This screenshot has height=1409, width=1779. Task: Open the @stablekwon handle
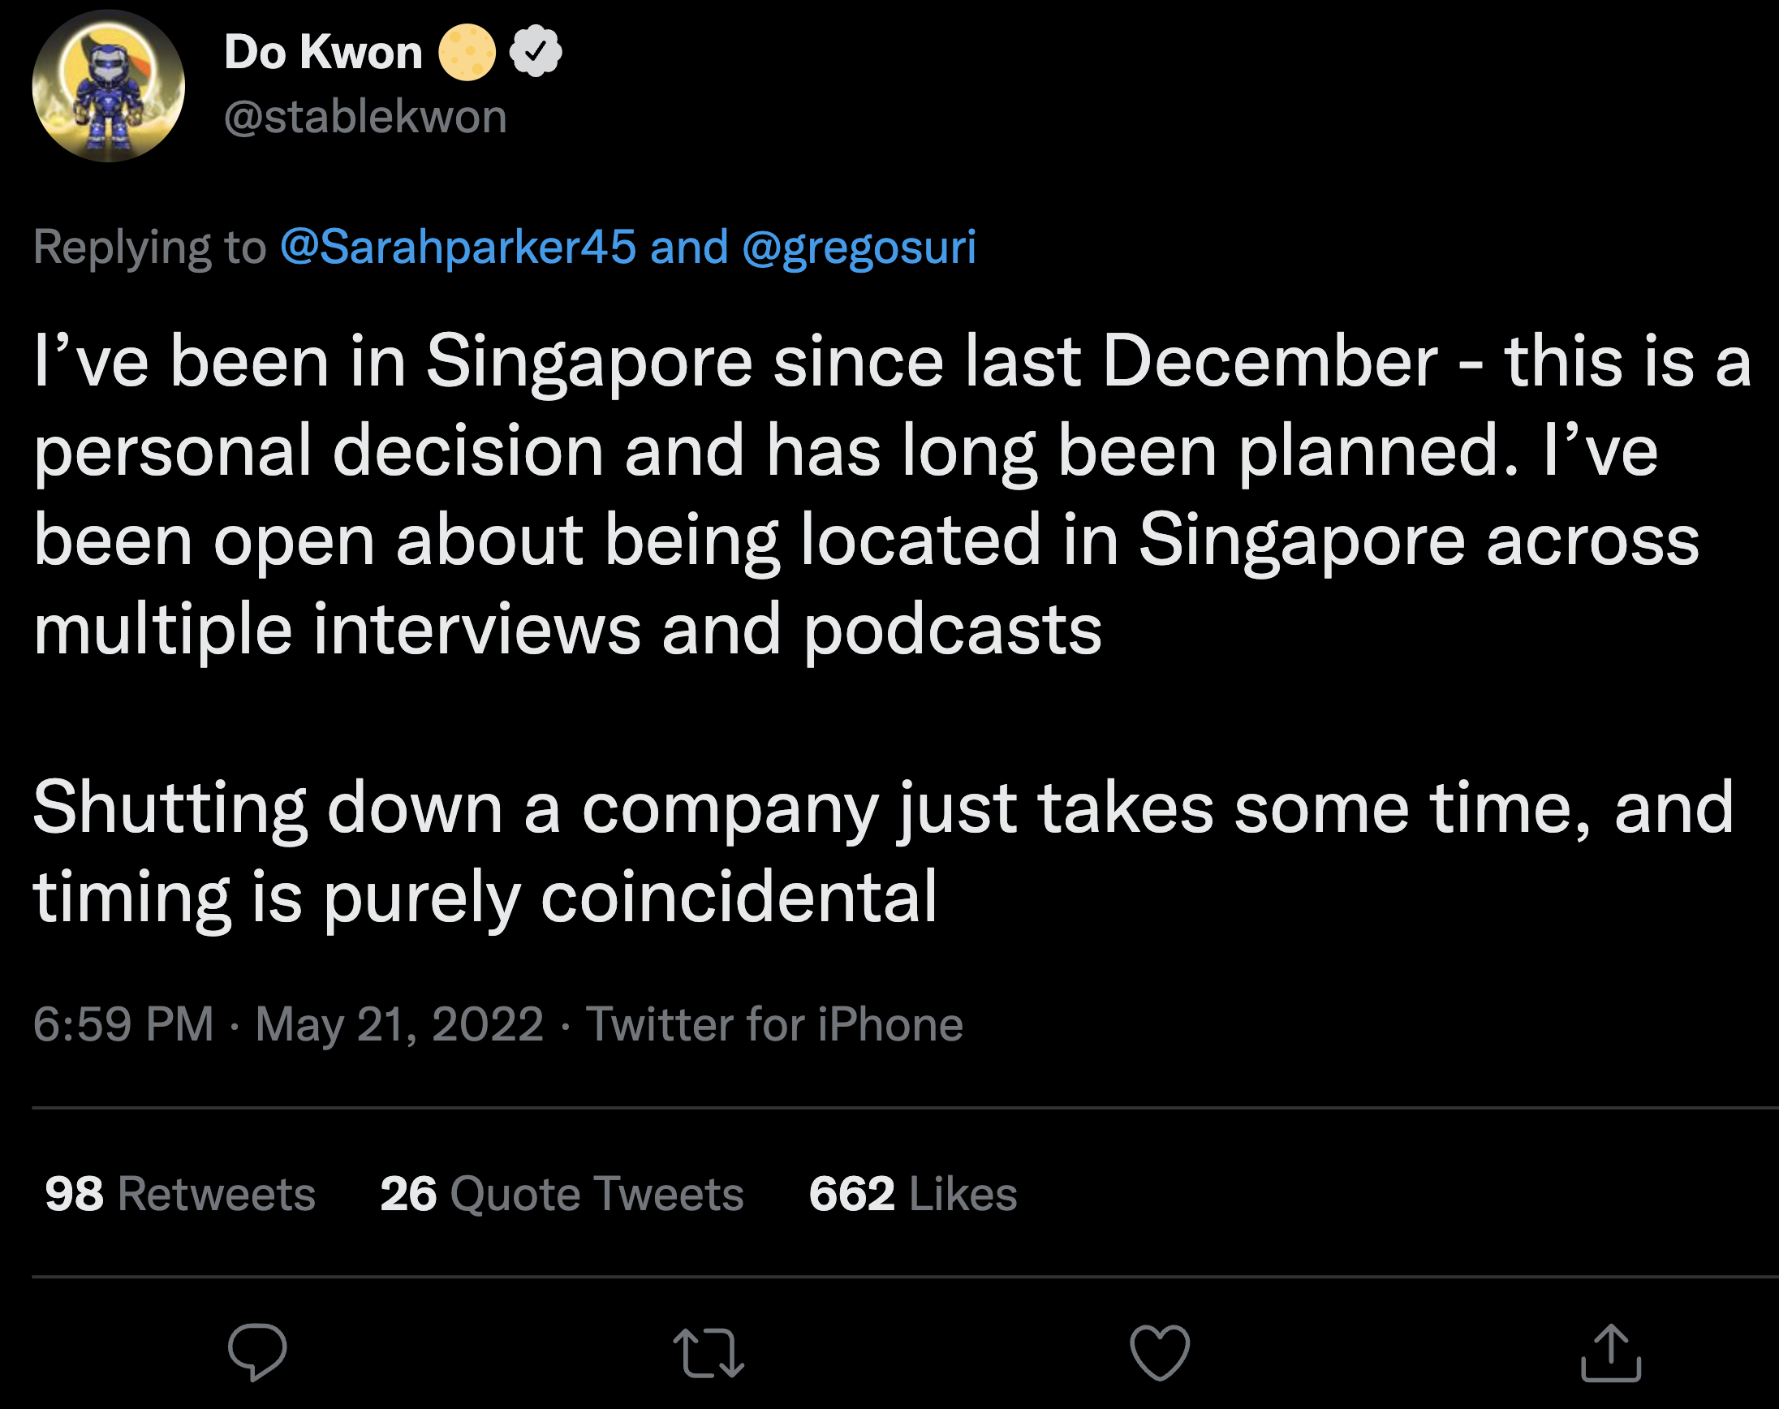tap(365, 116)
